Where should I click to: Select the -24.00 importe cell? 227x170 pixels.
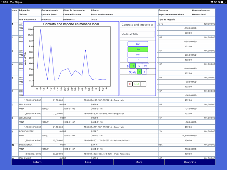(x=175, y=109)
